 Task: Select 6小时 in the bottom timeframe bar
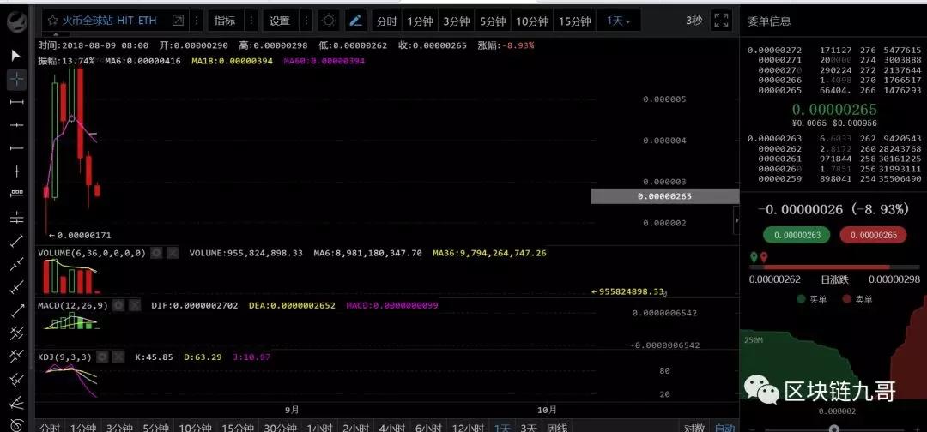point(428,427)
